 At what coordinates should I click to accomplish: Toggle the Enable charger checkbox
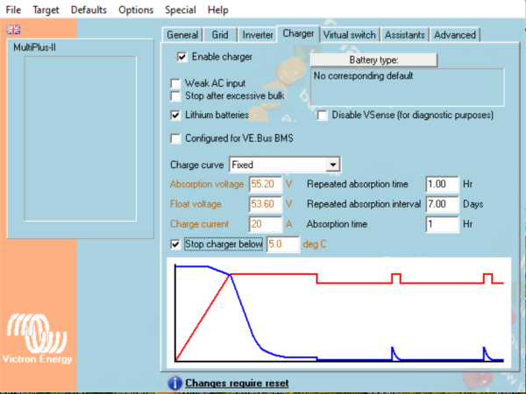click(181, 57)
